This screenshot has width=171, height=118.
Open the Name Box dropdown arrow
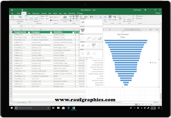point(19,26)
